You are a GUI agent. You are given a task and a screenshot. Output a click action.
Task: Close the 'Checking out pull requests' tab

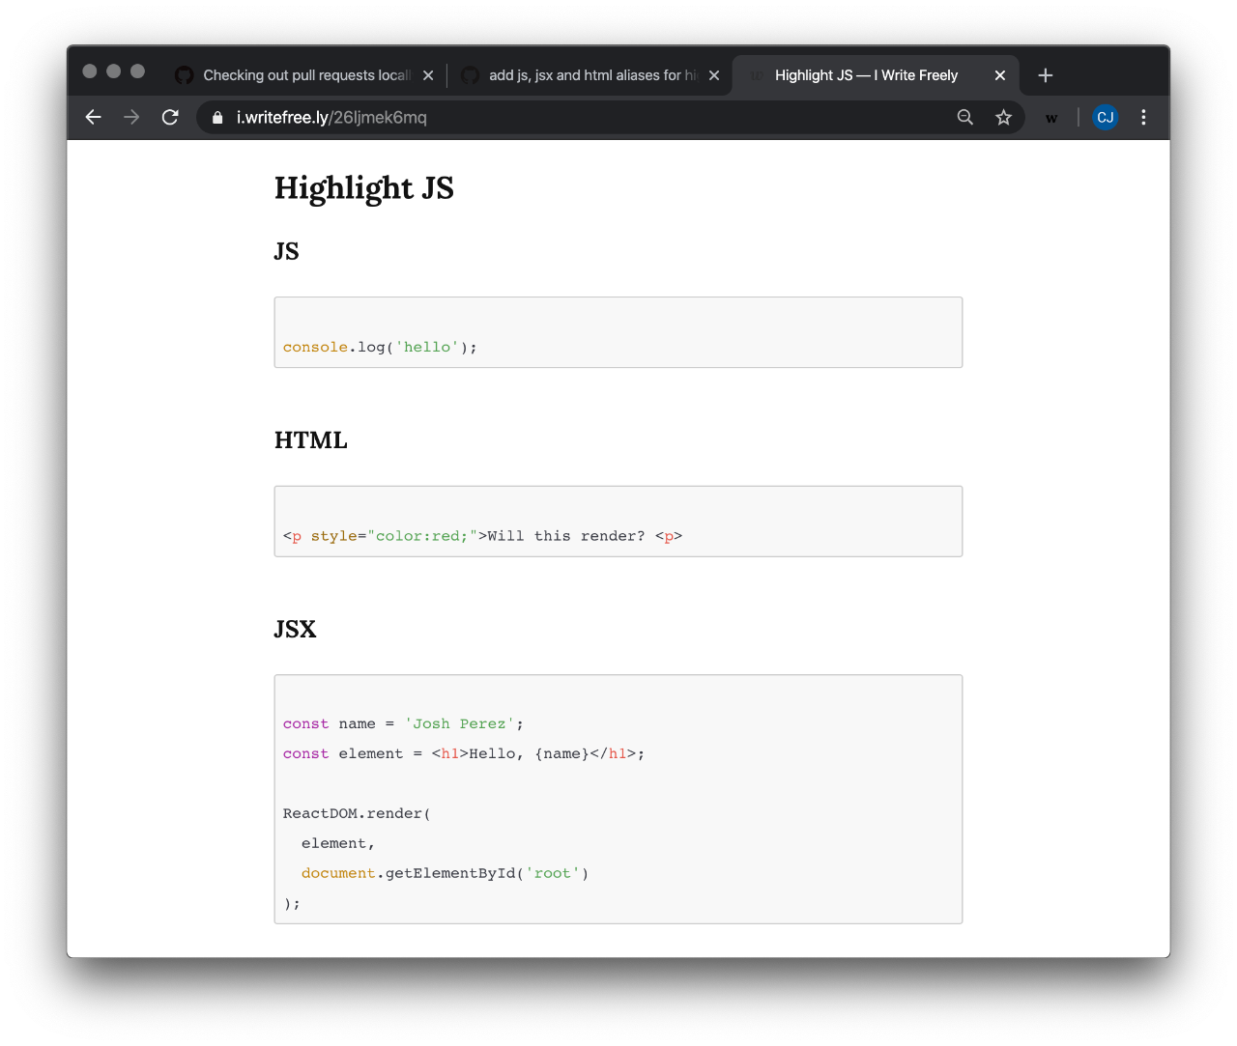coord(428,75)
